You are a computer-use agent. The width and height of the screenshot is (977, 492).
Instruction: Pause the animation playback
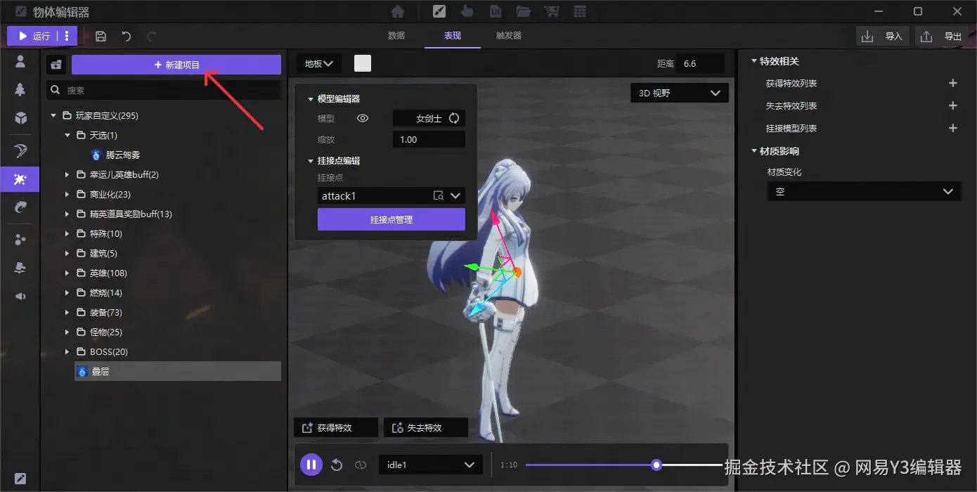tap(311, 465)
